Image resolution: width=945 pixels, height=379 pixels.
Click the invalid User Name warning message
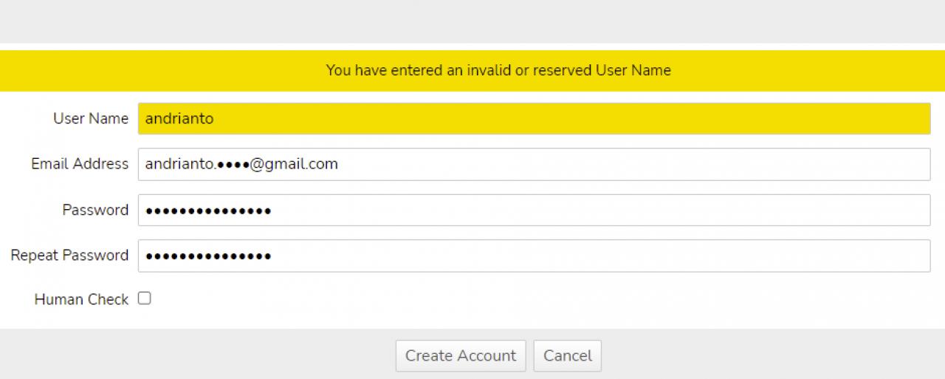(x=498, y=71)
